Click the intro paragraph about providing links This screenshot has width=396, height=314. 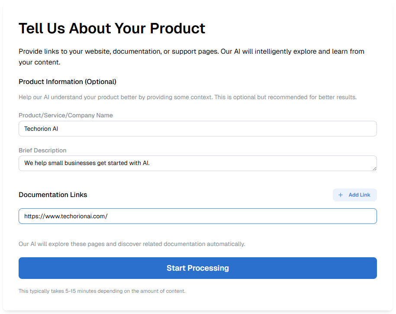191,56
